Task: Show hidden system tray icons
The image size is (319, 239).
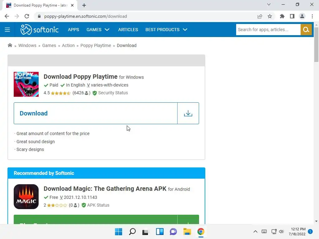Action: click(255, 232)
